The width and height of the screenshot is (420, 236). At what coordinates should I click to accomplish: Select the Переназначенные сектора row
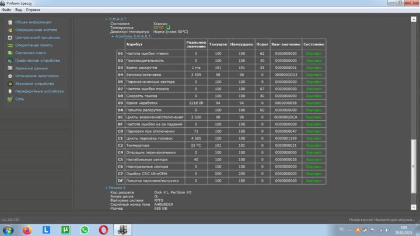[221, 82]
